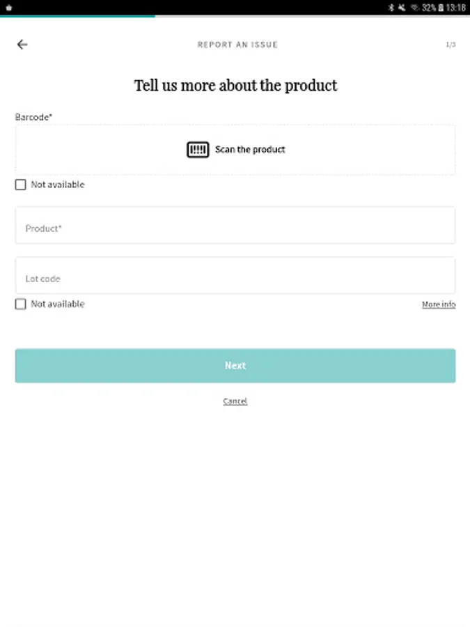Tap the Report an Issue header title
Screen dimensions: 470x627
coord(237,45)
